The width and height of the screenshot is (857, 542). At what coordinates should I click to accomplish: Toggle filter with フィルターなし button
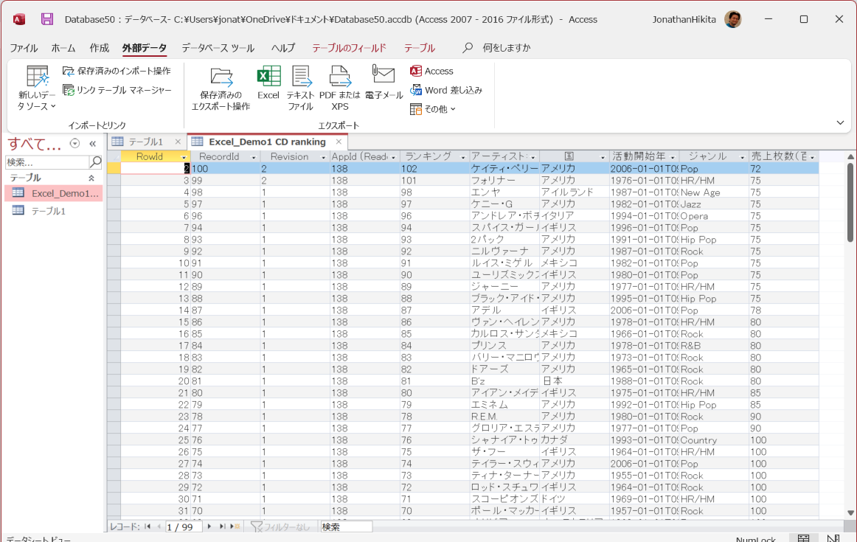click(286, 526)
